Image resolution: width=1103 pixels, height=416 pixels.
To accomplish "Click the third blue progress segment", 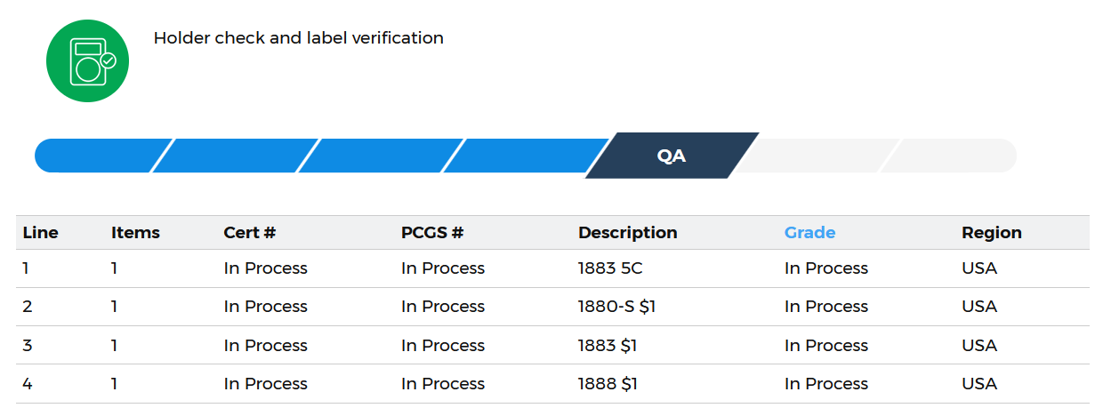I will pos(381,156).
